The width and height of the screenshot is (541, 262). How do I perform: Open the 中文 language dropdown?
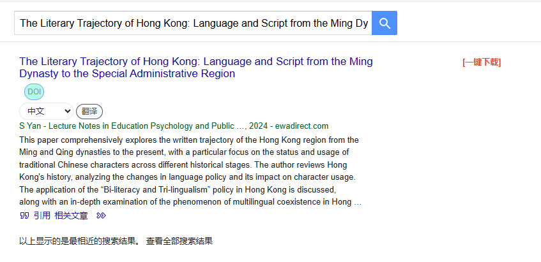[x=45, y=111]
